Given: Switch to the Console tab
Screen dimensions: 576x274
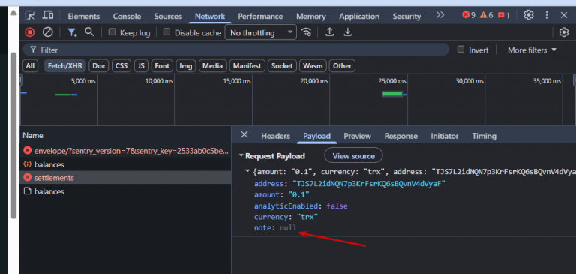Looking at the screenshot, I should click(x=127, y=17).
